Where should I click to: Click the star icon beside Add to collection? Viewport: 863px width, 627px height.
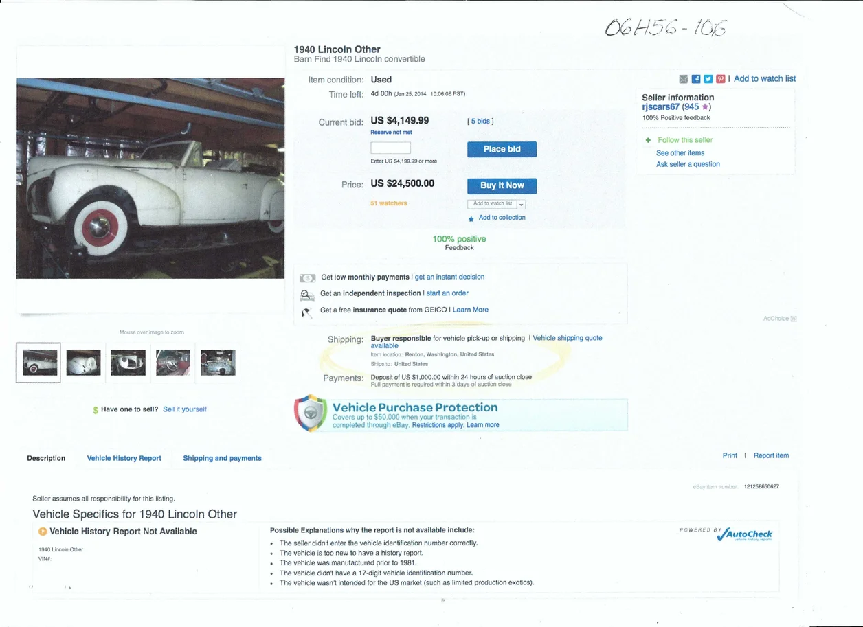tap(471, 219)
